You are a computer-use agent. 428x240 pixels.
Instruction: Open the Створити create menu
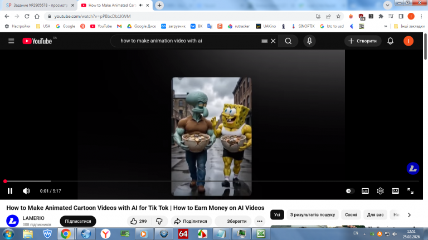(363, 41)
